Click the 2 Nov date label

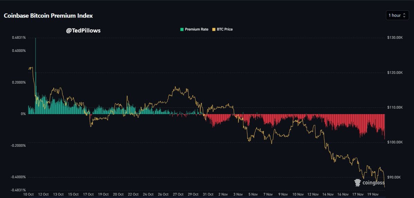point(223,194)
